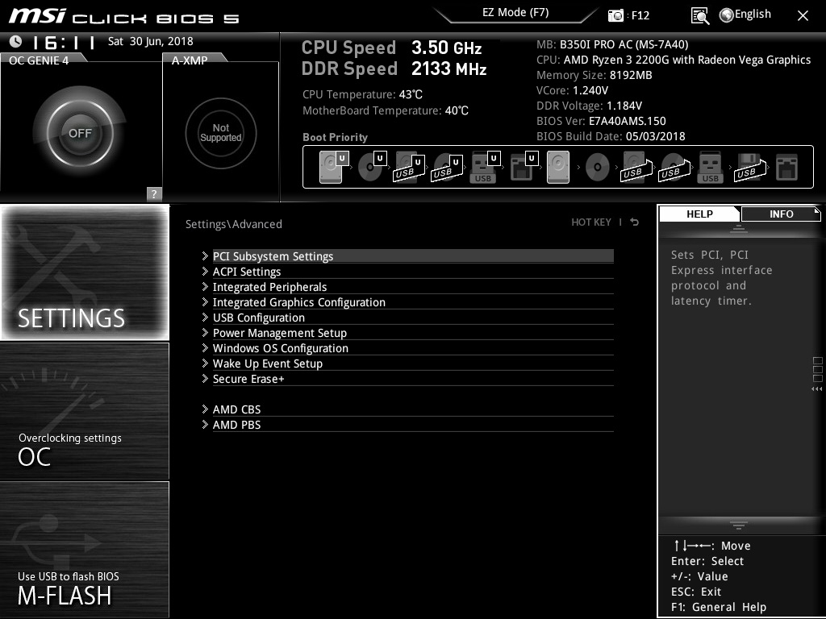The height and width of the screenshot is (619, 826).
Task: Click the F12 screenshot camera icon
Action: click(615, 16)
